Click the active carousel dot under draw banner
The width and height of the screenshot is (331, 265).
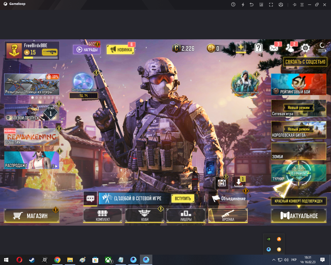tap(33, 98)
